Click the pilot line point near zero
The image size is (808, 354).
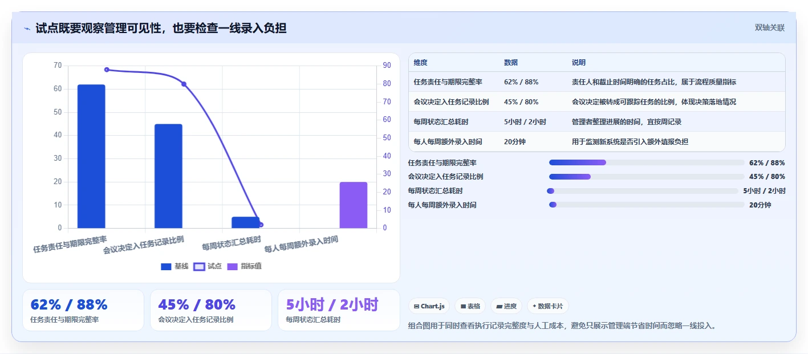[x=261, y=225]
